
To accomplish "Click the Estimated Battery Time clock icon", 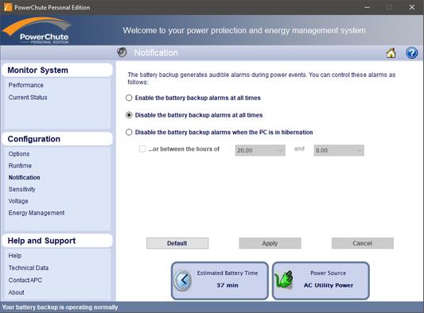I will pyautogui.click(x=183, y=280).
